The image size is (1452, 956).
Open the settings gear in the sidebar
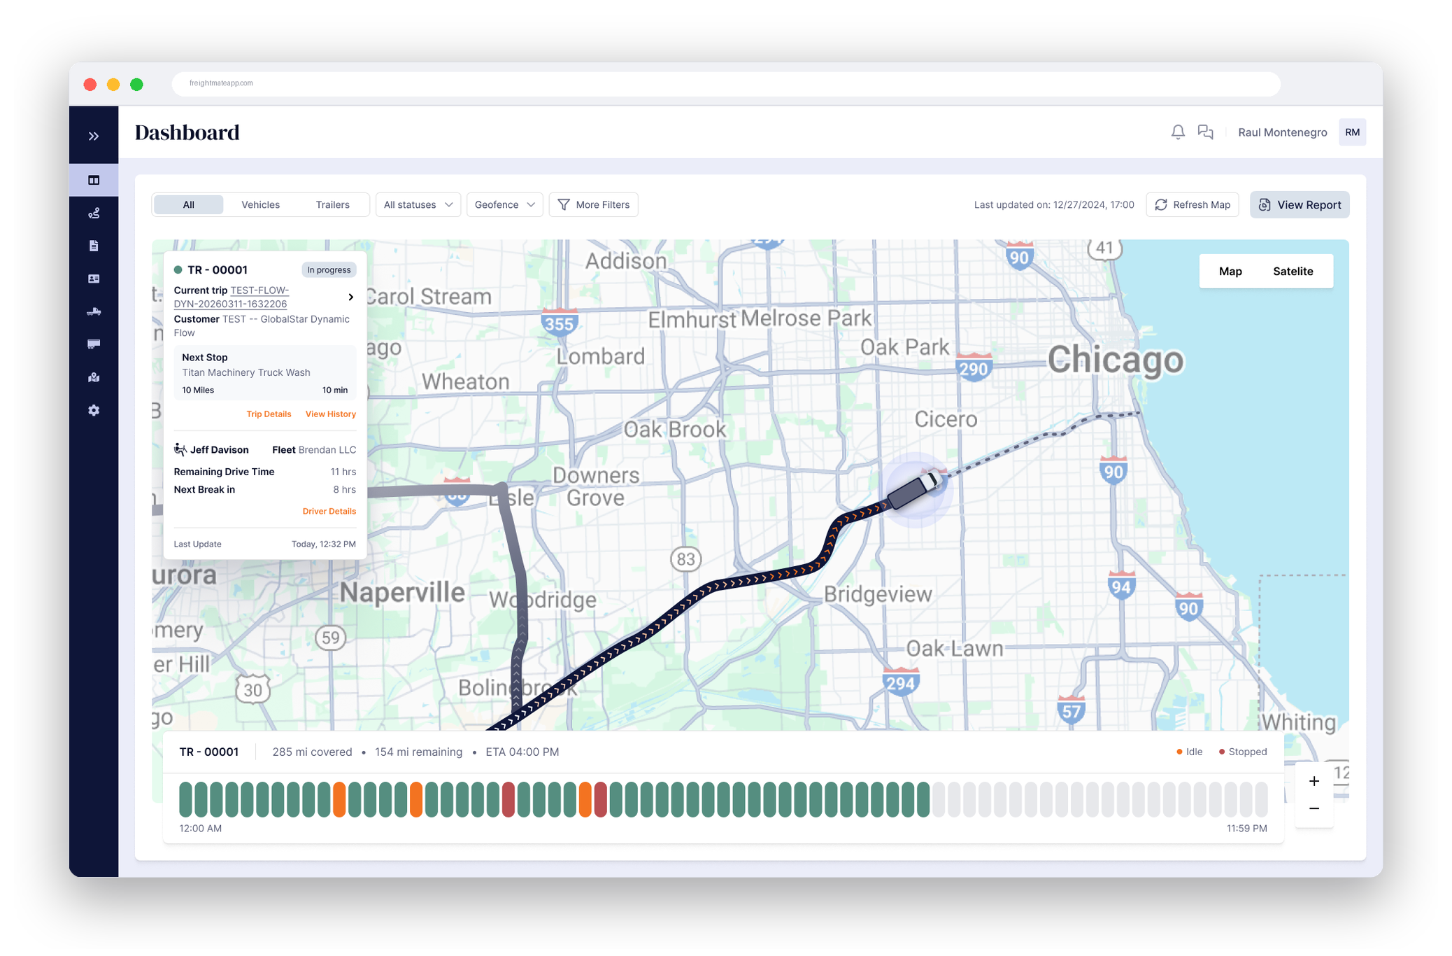(94, 410)
